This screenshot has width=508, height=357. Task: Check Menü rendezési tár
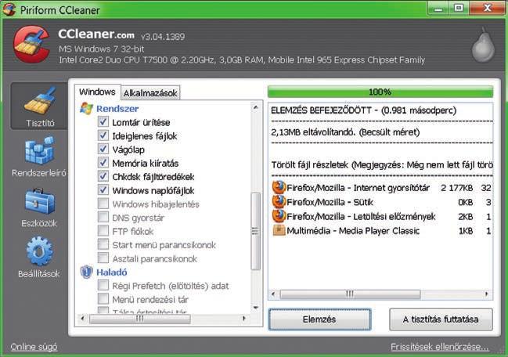103,299
